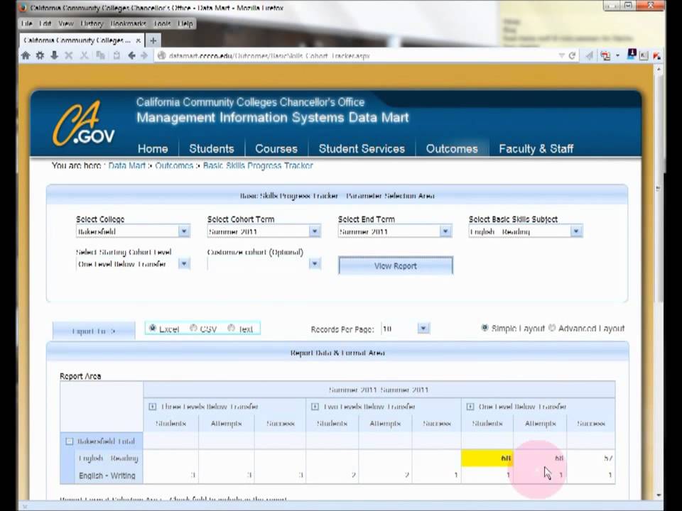The width and height of the screenshot is (682, 511).
Task: Collapse the Bakersfield Total row
Action: click(69, 441)
